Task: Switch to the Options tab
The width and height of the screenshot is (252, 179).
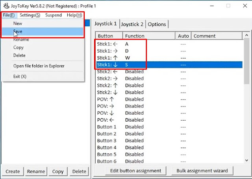Action: pos(157,24)
